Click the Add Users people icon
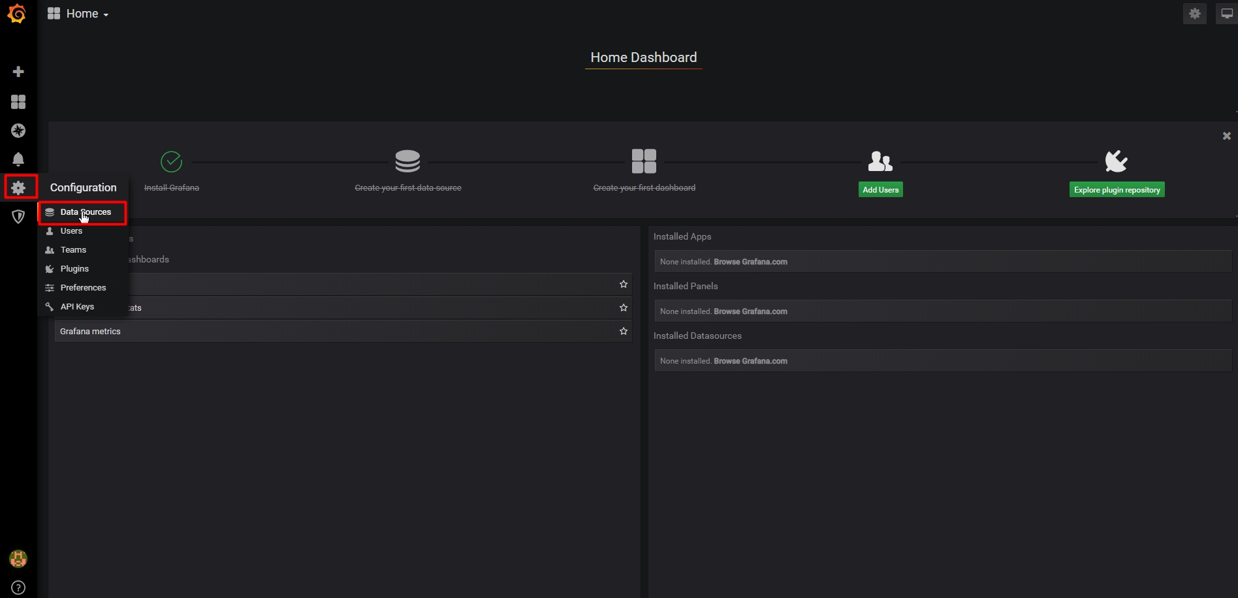The width and height of the screenshot is (1238, 598). [880, 161]
